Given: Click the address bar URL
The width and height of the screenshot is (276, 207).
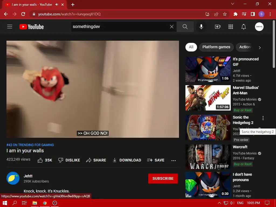Looking at the screenshot, I should click(x=69, y=14).
